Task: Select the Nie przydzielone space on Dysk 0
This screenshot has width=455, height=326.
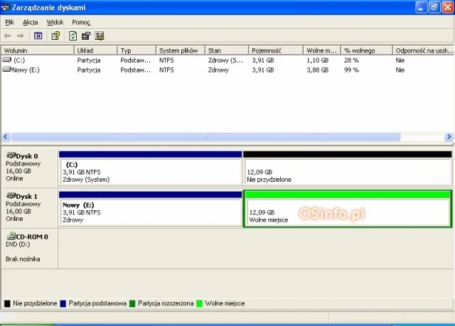Action: (347, 171)
